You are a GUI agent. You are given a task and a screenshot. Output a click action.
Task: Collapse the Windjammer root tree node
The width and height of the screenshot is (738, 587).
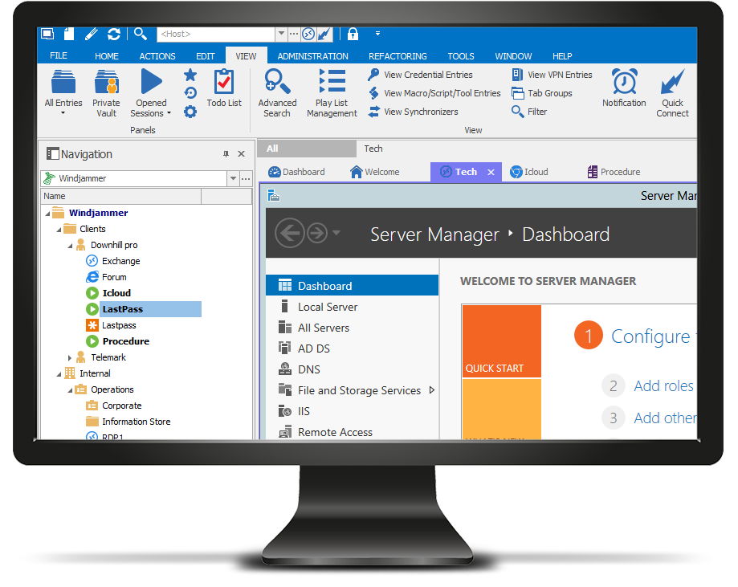[x=47, y=214]
